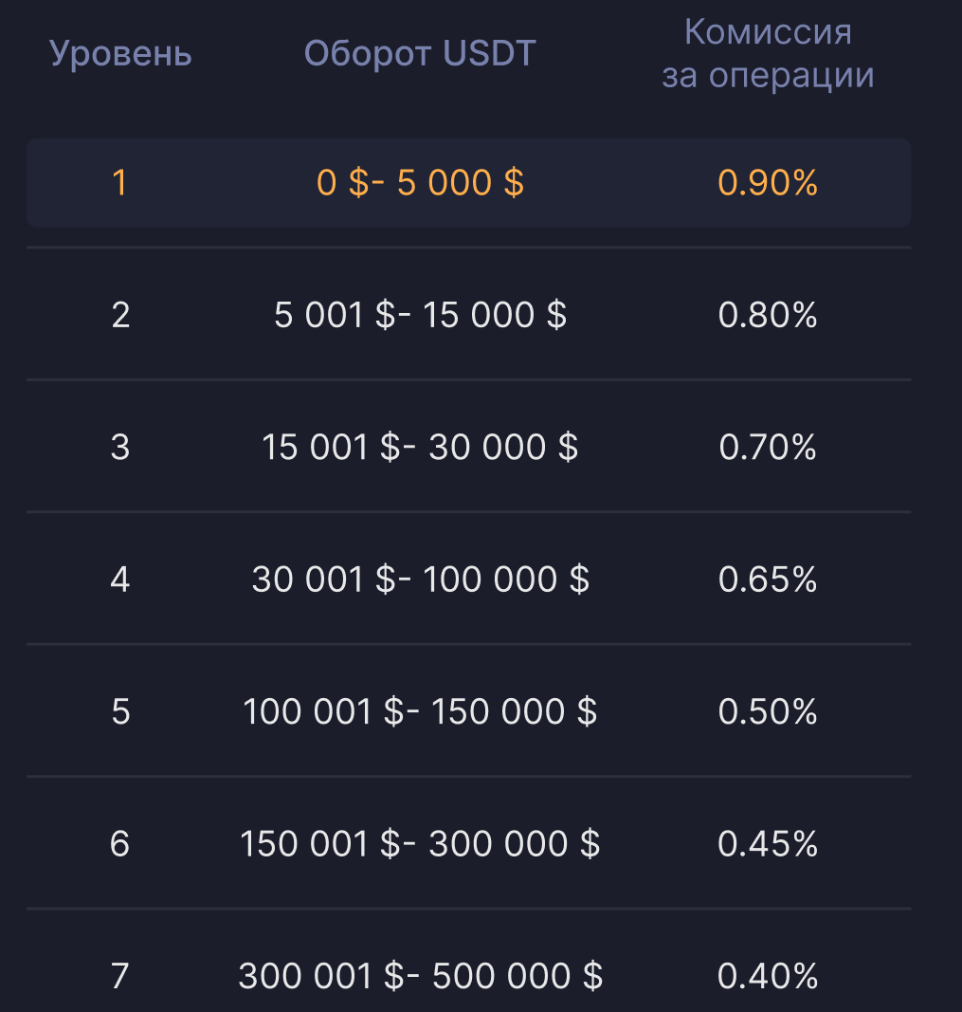Screen dimensions: 962x1012
Task: Click the Оборот USDT column header
Action: coord(420,54)
